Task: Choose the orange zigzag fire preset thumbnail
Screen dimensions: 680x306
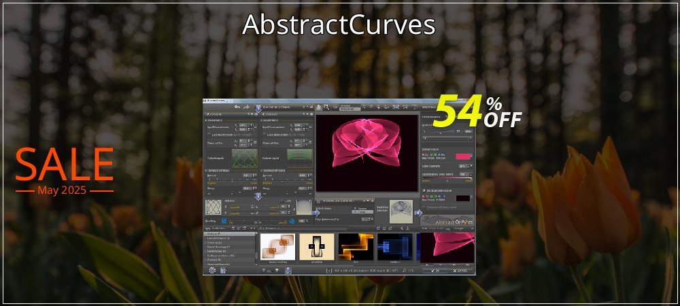Action: click(x=356, y=247)
